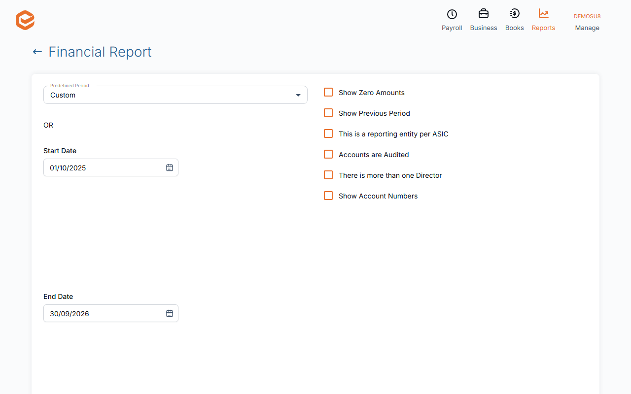Open the End Date calendar picker
The height and width of the screenshot is (394, 631).
170,313
